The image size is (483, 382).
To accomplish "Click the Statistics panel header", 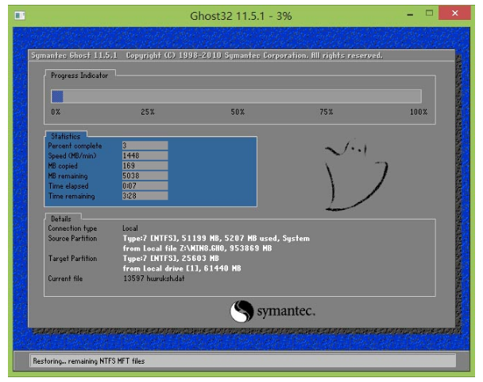I will click(64, 136).
